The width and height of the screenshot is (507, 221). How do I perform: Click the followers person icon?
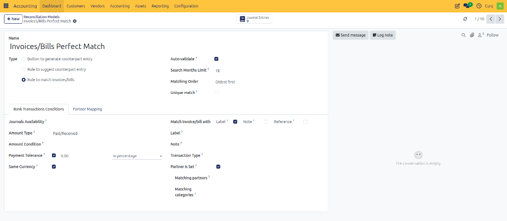click(x=481, y=35)
